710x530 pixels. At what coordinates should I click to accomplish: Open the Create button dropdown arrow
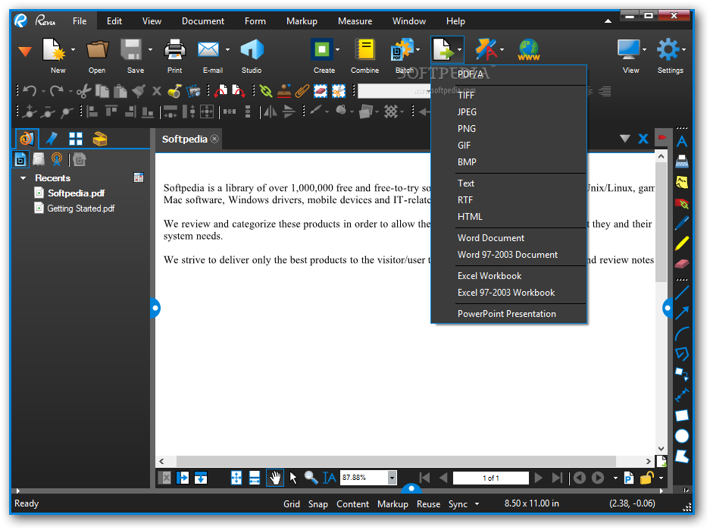click(x=337, y=50)
